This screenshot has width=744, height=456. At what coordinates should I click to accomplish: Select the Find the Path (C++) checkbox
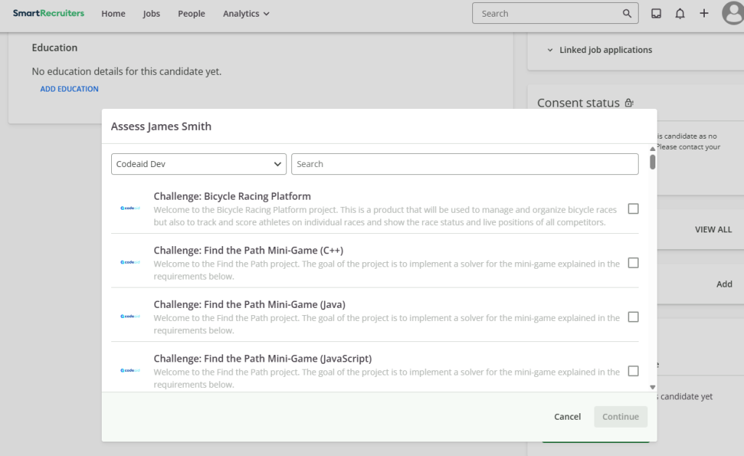pyautogui.click(x=633, y=263)
